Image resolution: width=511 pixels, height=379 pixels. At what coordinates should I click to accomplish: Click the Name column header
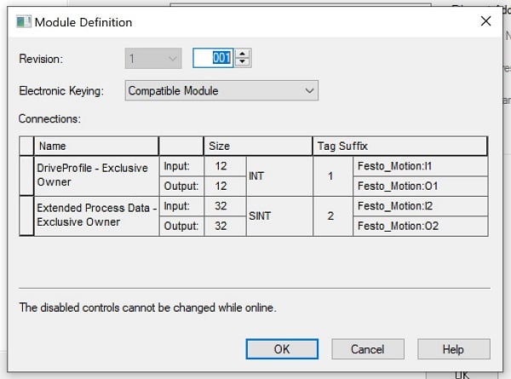click(x=96, y=146)
